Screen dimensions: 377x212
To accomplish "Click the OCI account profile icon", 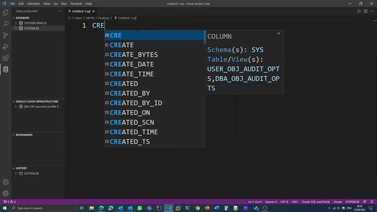I will [x=21, y=107].
